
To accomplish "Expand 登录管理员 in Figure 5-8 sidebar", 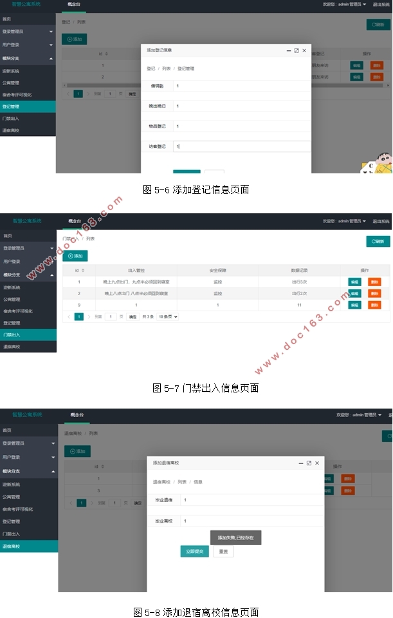I will coord(29,443).
